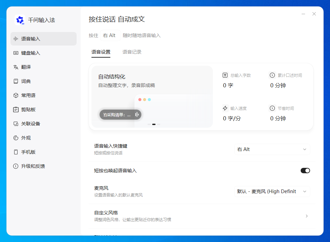Click the 自动整理文字，录音即成稿 description
The height and width of the screenshot is (242, 330).
(127, 85)
